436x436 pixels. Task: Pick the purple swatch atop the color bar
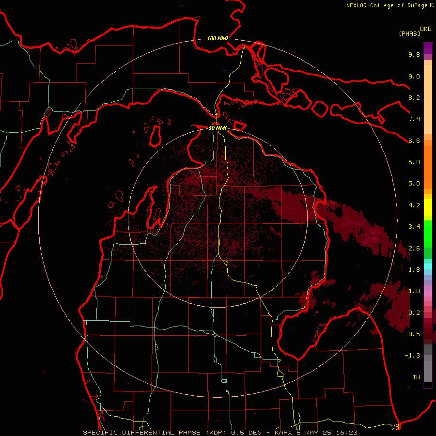coord(428,48)
